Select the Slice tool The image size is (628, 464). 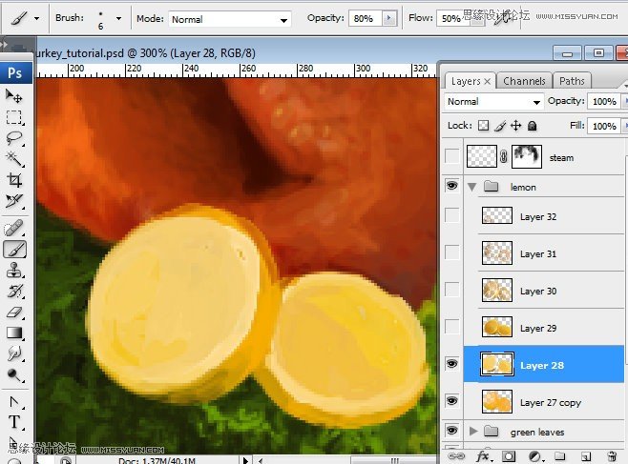14,201
